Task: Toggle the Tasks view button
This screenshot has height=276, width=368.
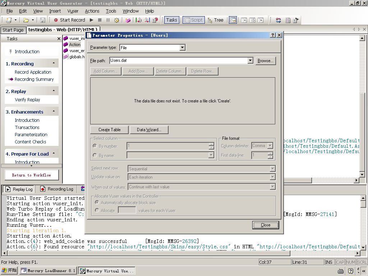Action: tap(171, 20)
